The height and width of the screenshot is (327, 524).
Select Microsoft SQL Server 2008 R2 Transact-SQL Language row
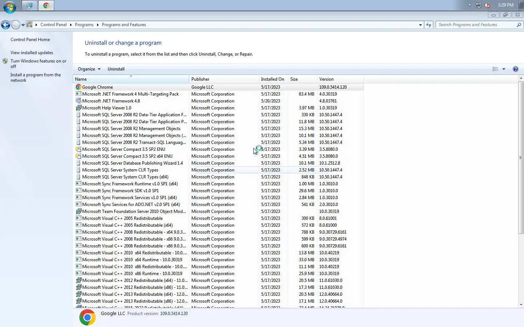(218, 142)
